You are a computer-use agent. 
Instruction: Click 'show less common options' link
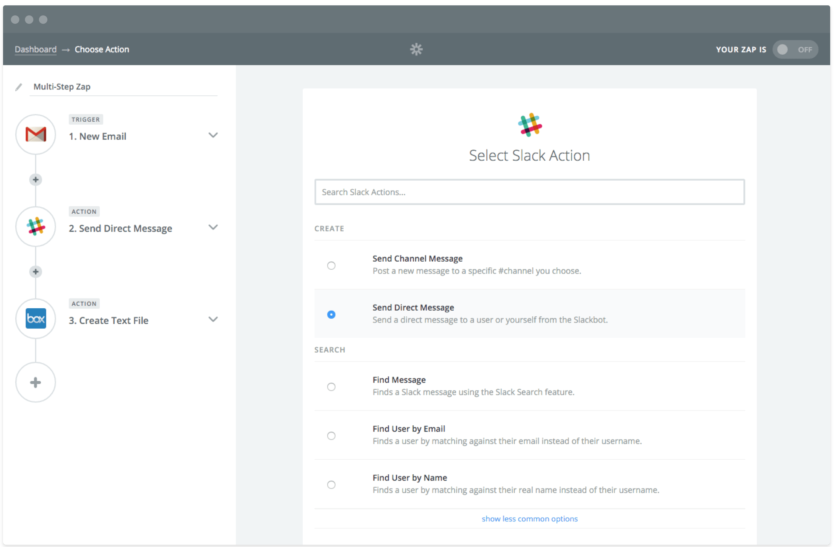coord(529,519)
